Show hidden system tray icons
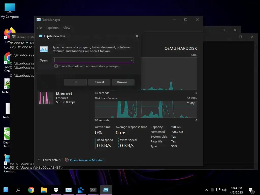This screenshot has height=195, width=260. 206,190
